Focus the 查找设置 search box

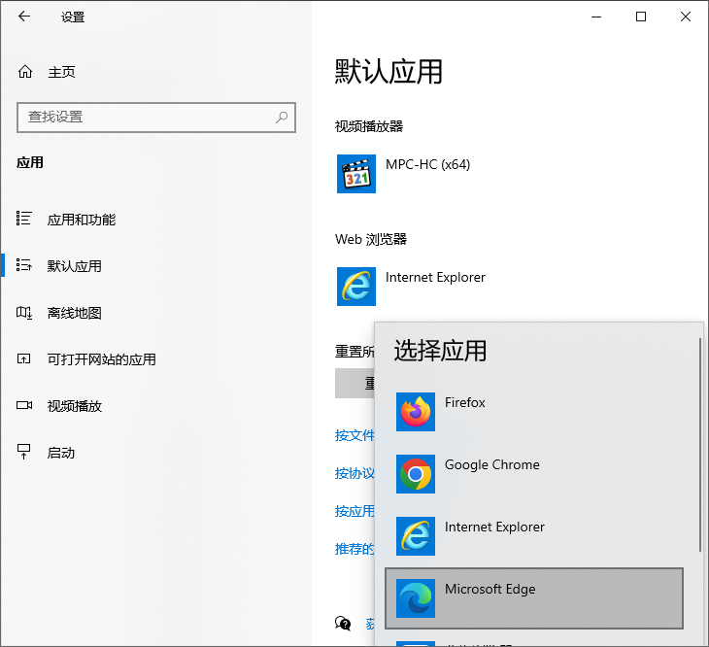pyautogui.click(x=156, y=118)
